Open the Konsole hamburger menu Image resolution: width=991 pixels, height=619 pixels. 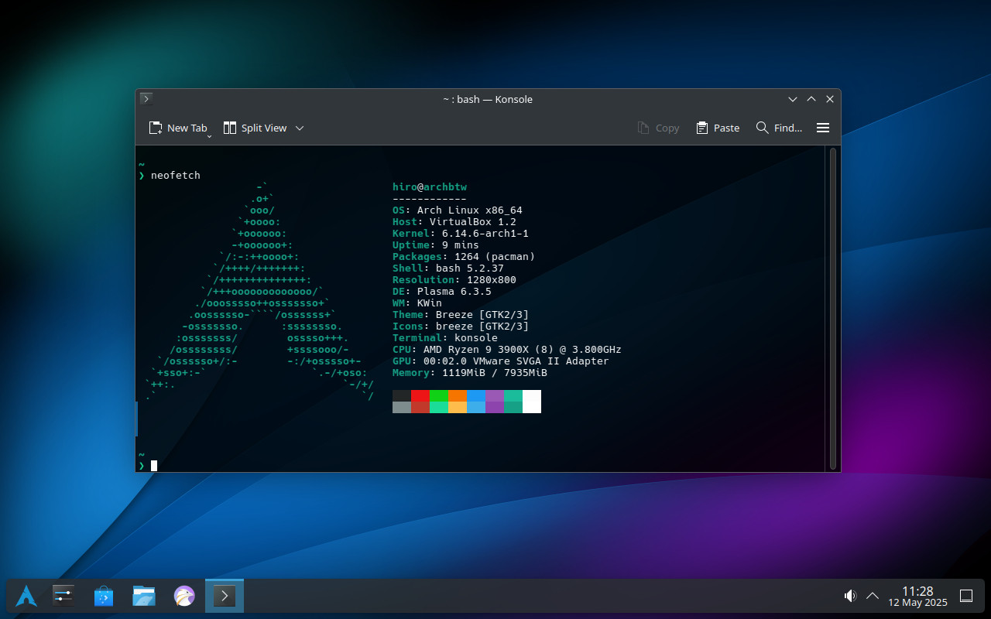click(x=823, y=128)
